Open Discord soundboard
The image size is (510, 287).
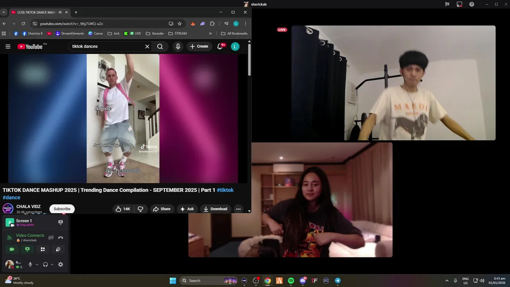pyautogui.click(x=58, y=249)
